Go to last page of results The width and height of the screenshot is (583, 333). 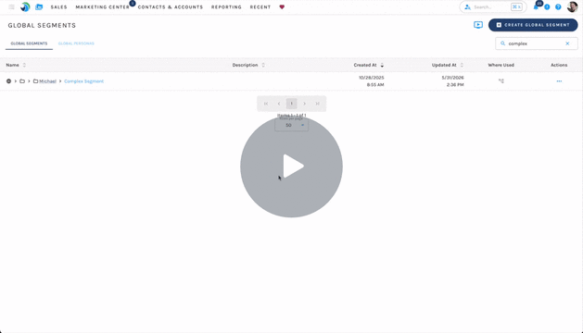tap(318, 104)
